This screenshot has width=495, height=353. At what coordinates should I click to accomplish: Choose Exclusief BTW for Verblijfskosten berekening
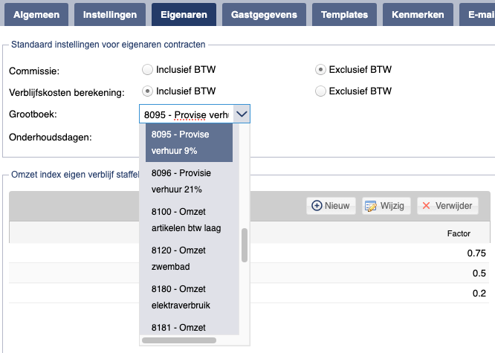pyautogui.click(x=320, y=91)
